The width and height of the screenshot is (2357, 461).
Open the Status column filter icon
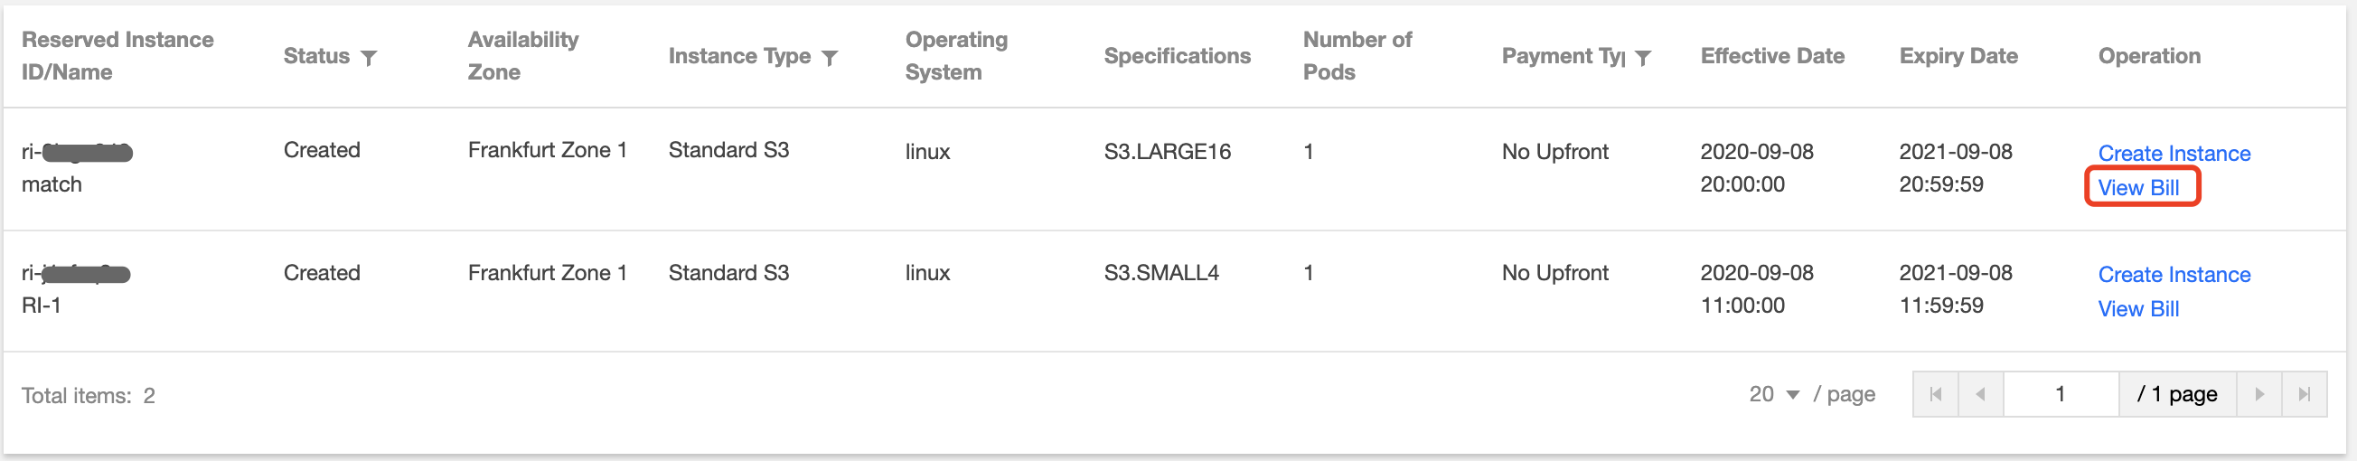(369, 58)
